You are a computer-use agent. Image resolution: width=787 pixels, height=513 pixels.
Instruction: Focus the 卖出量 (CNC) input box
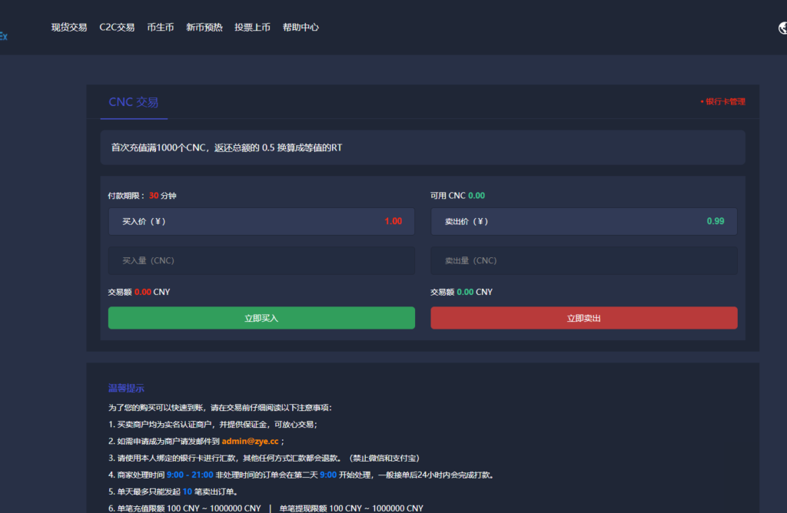[583, 260]
